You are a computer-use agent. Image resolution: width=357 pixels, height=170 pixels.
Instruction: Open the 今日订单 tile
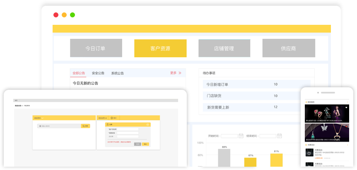96,48
